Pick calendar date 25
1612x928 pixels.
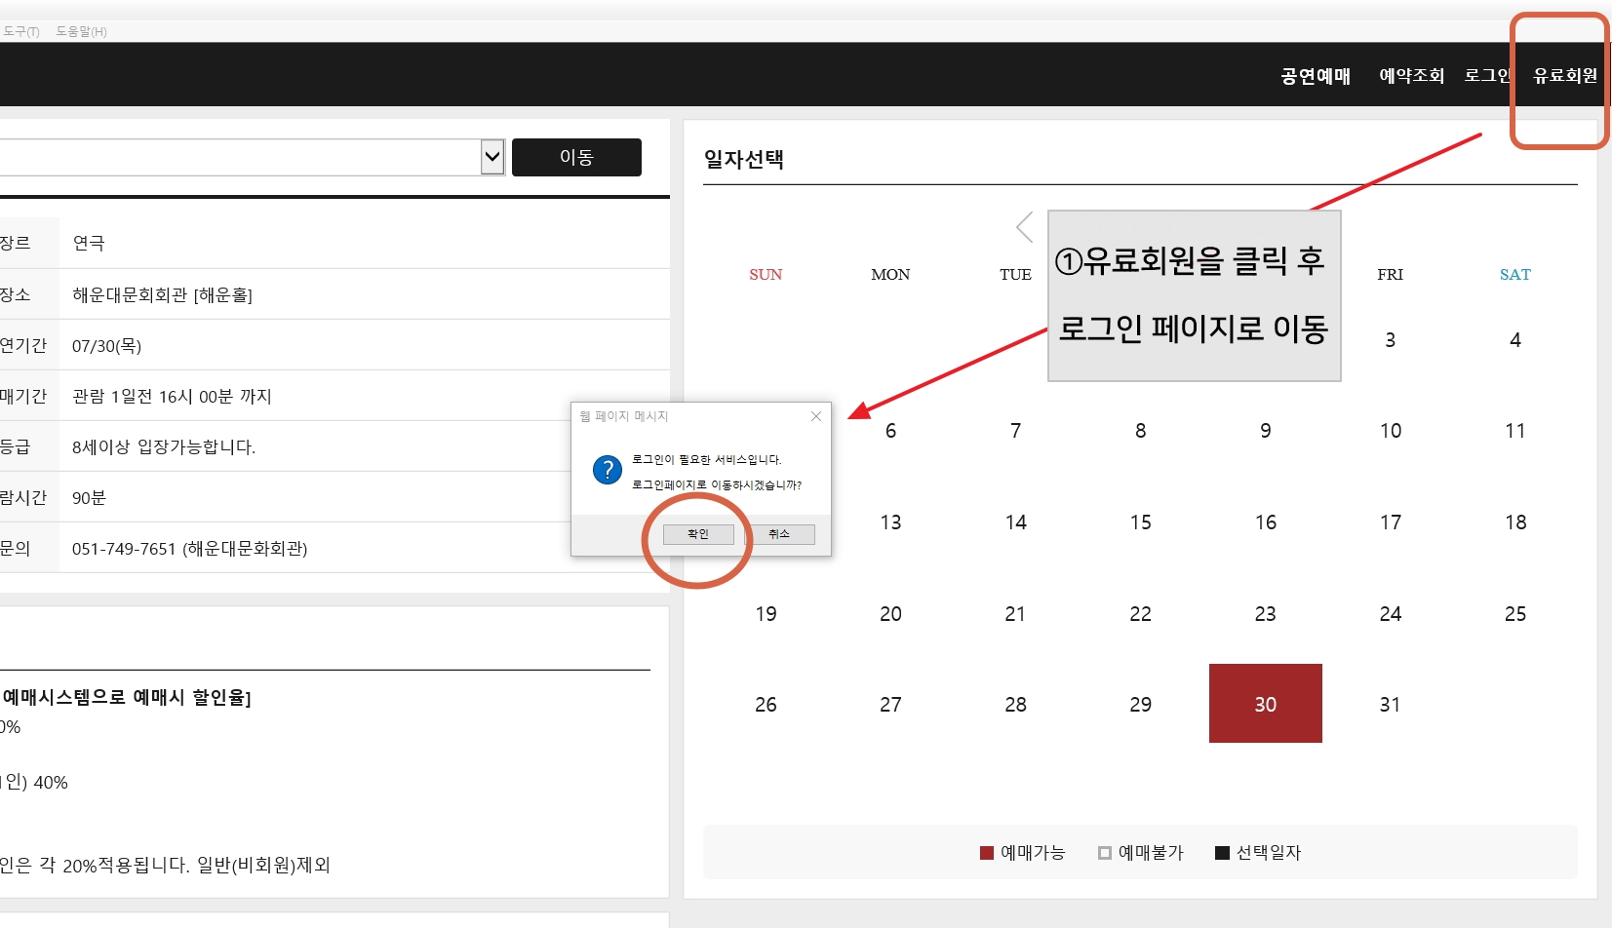(x=1514, y=614)
